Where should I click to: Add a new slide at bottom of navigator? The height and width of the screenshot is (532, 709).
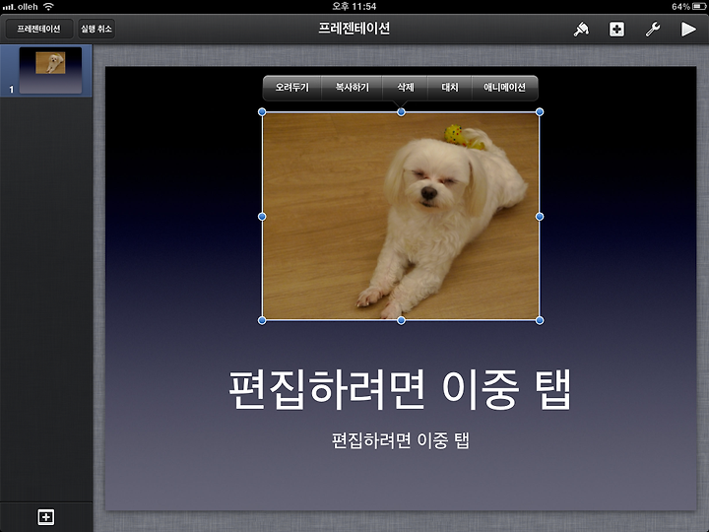(x=46, y=516)
